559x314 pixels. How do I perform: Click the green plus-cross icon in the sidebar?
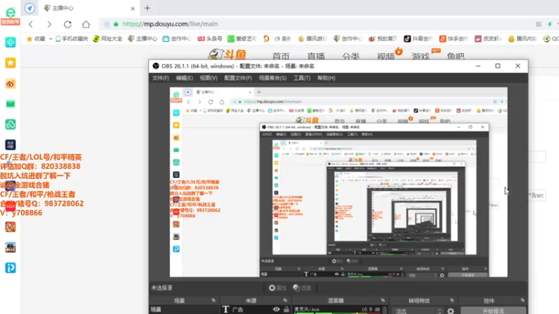click(x=10, y=43)
